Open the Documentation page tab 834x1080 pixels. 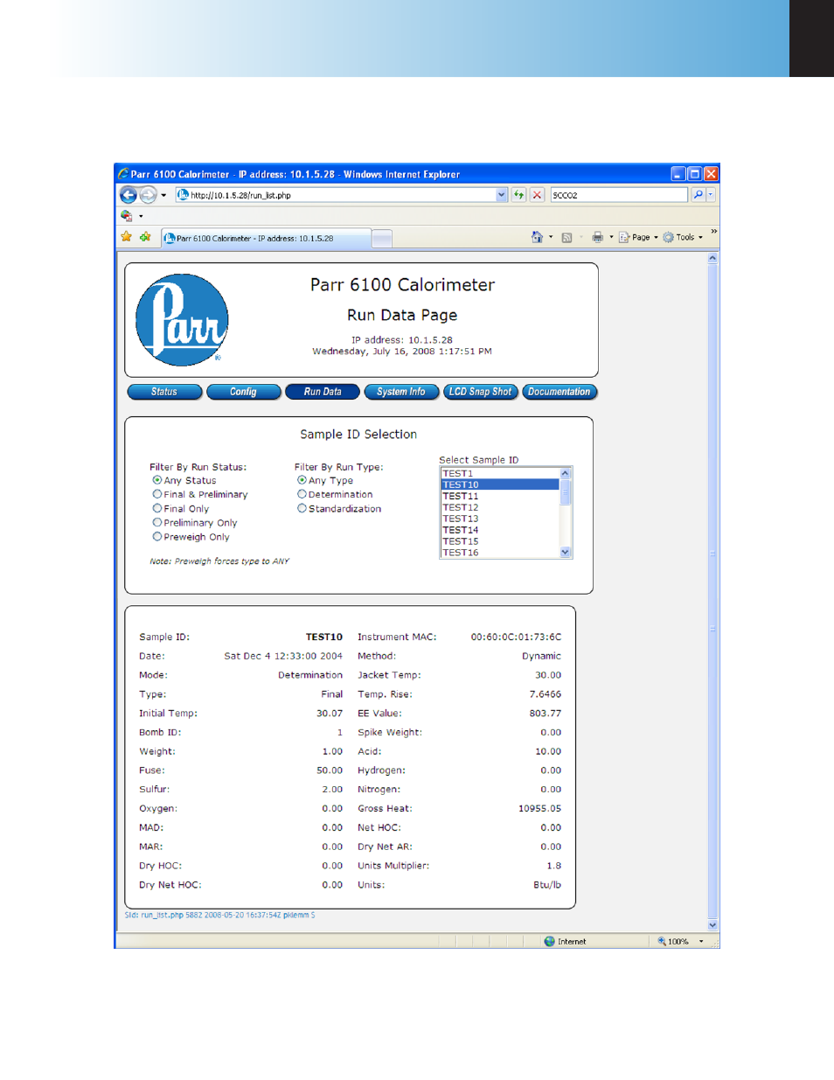pyautogui.click(x=559, y=392)
